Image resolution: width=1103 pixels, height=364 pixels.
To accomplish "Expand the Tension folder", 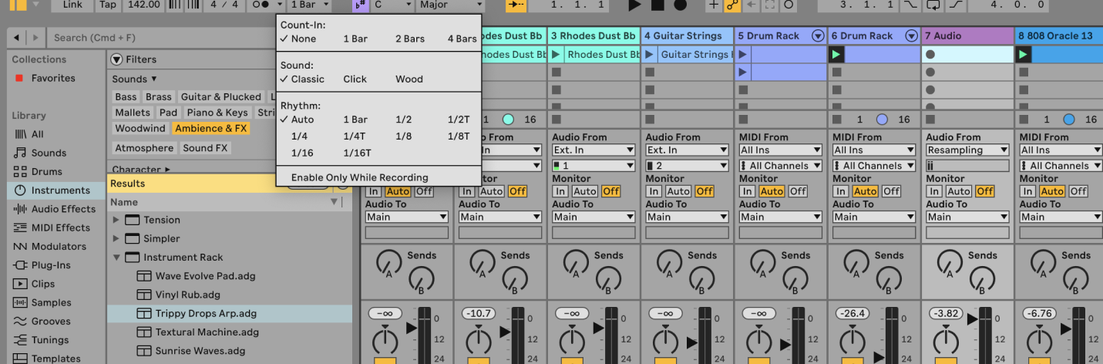I will coord(116,220).
